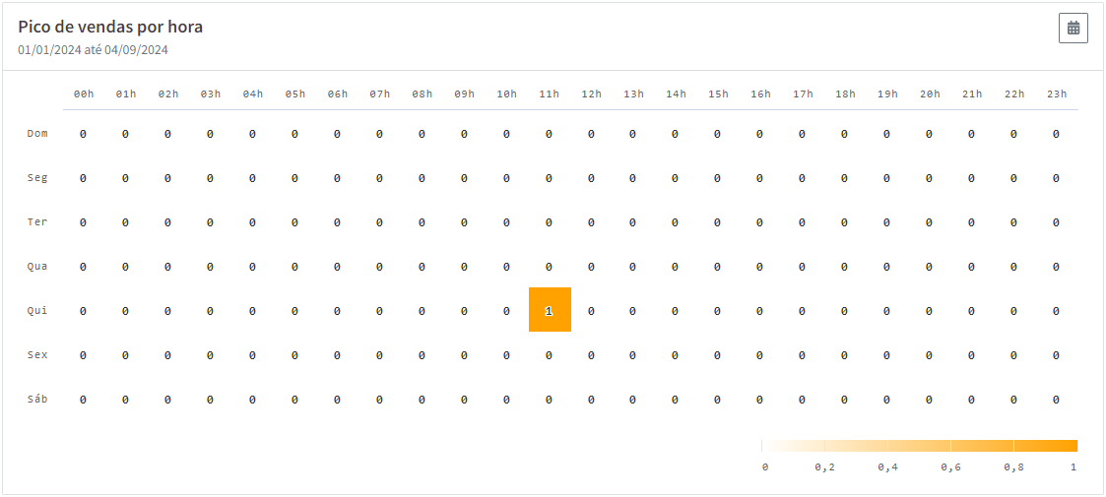
Task: Click the 01/01/2024 até 04/09/2024 date text
Action: click(x=94, y=50)
